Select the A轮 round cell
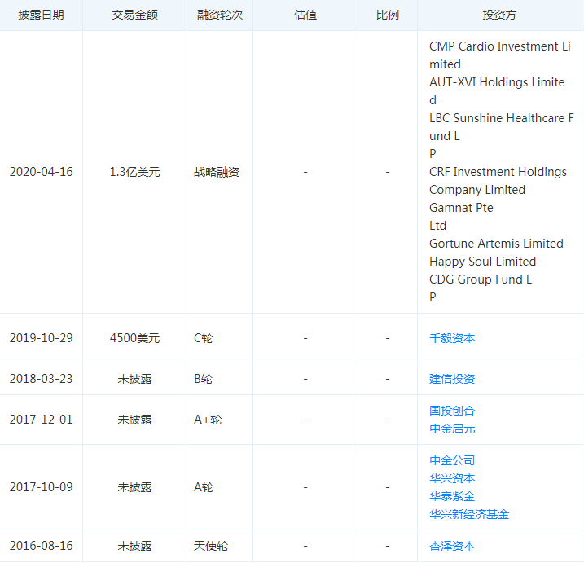 (203, 487)
